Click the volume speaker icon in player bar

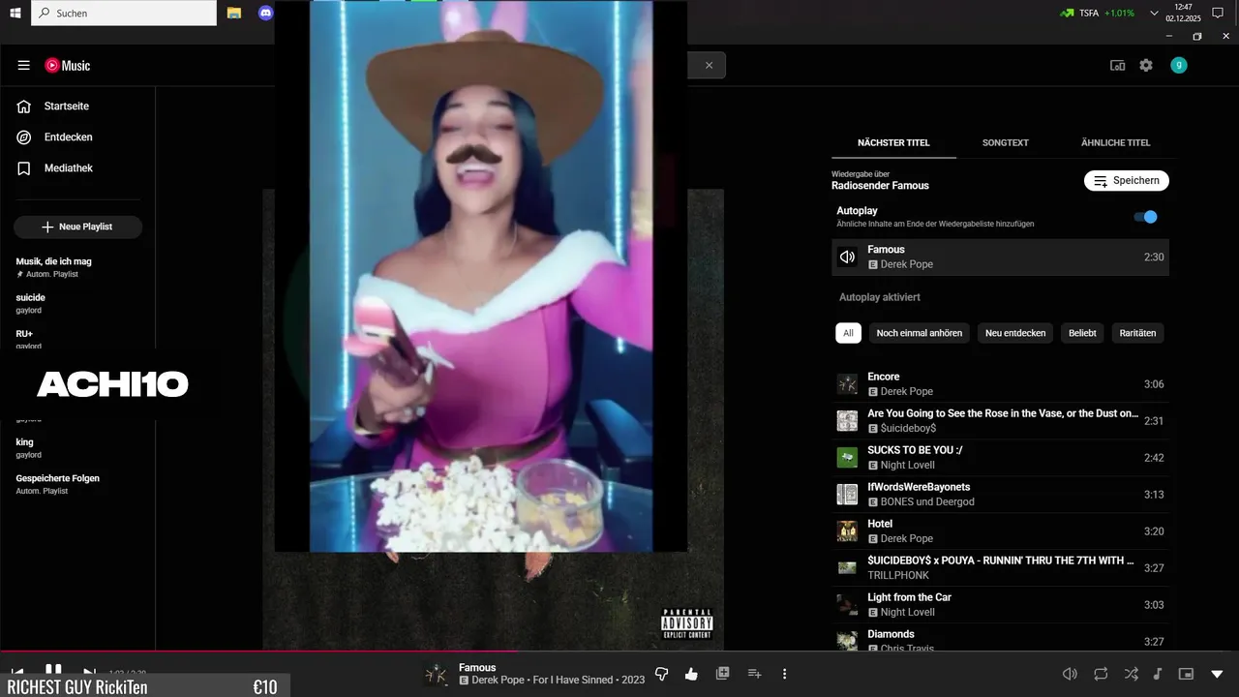(1070, 674)
